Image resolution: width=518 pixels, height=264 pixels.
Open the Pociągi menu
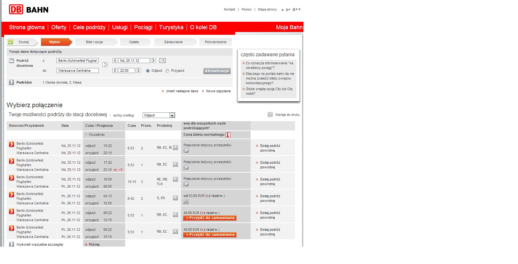[143, 27]
